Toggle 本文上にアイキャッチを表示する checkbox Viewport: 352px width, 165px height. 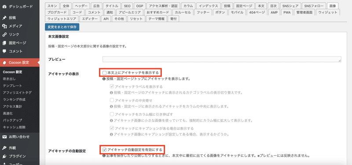click(x=104, y=73)
